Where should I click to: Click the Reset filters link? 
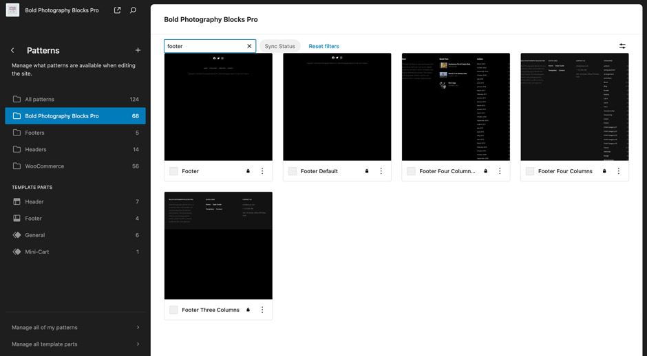[x=323, y=46]
